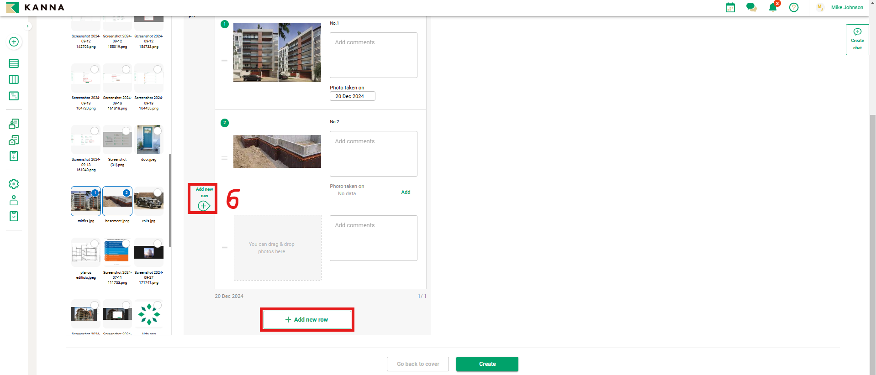876x375 pixels.
Task: Open the calendar icon in header
Action: (x=730, y=7)
